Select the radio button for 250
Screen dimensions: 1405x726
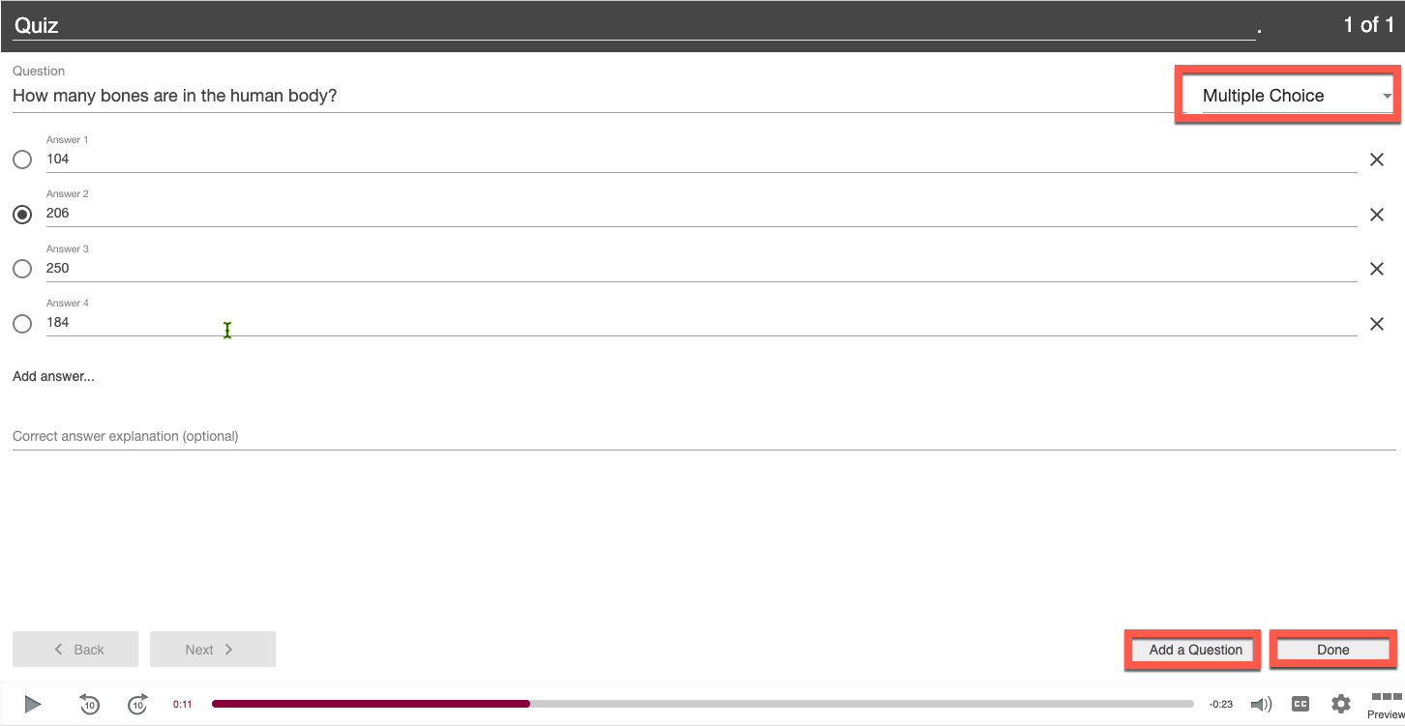(22, 269)
